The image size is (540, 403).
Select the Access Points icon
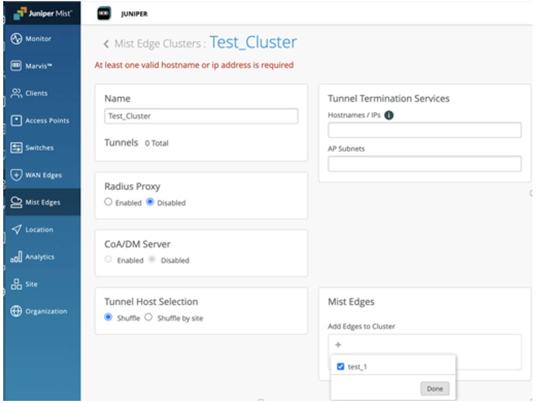coord(16,121)
